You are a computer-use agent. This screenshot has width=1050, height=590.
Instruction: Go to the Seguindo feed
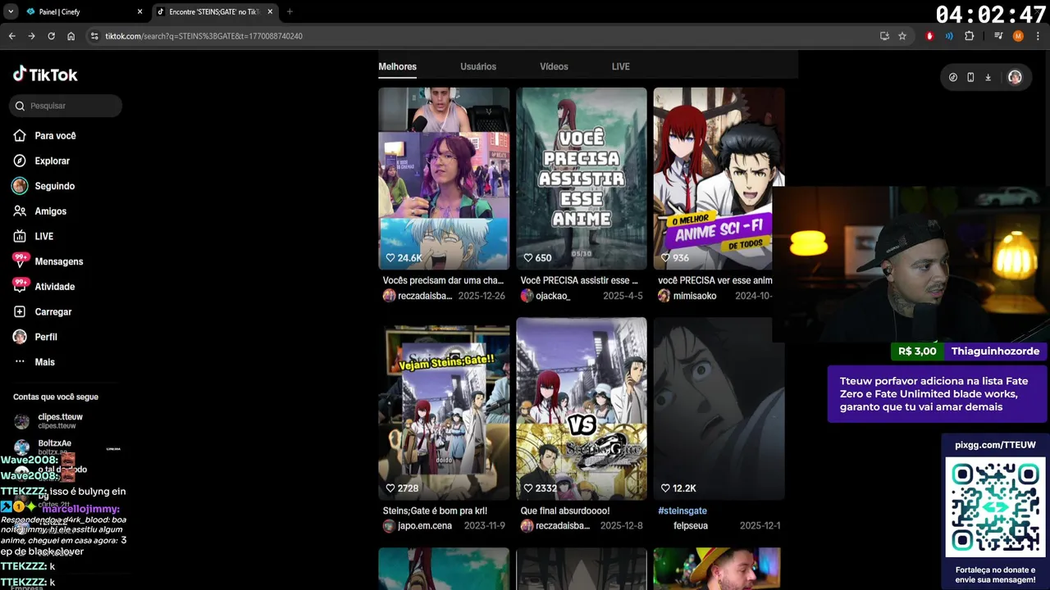43,186
